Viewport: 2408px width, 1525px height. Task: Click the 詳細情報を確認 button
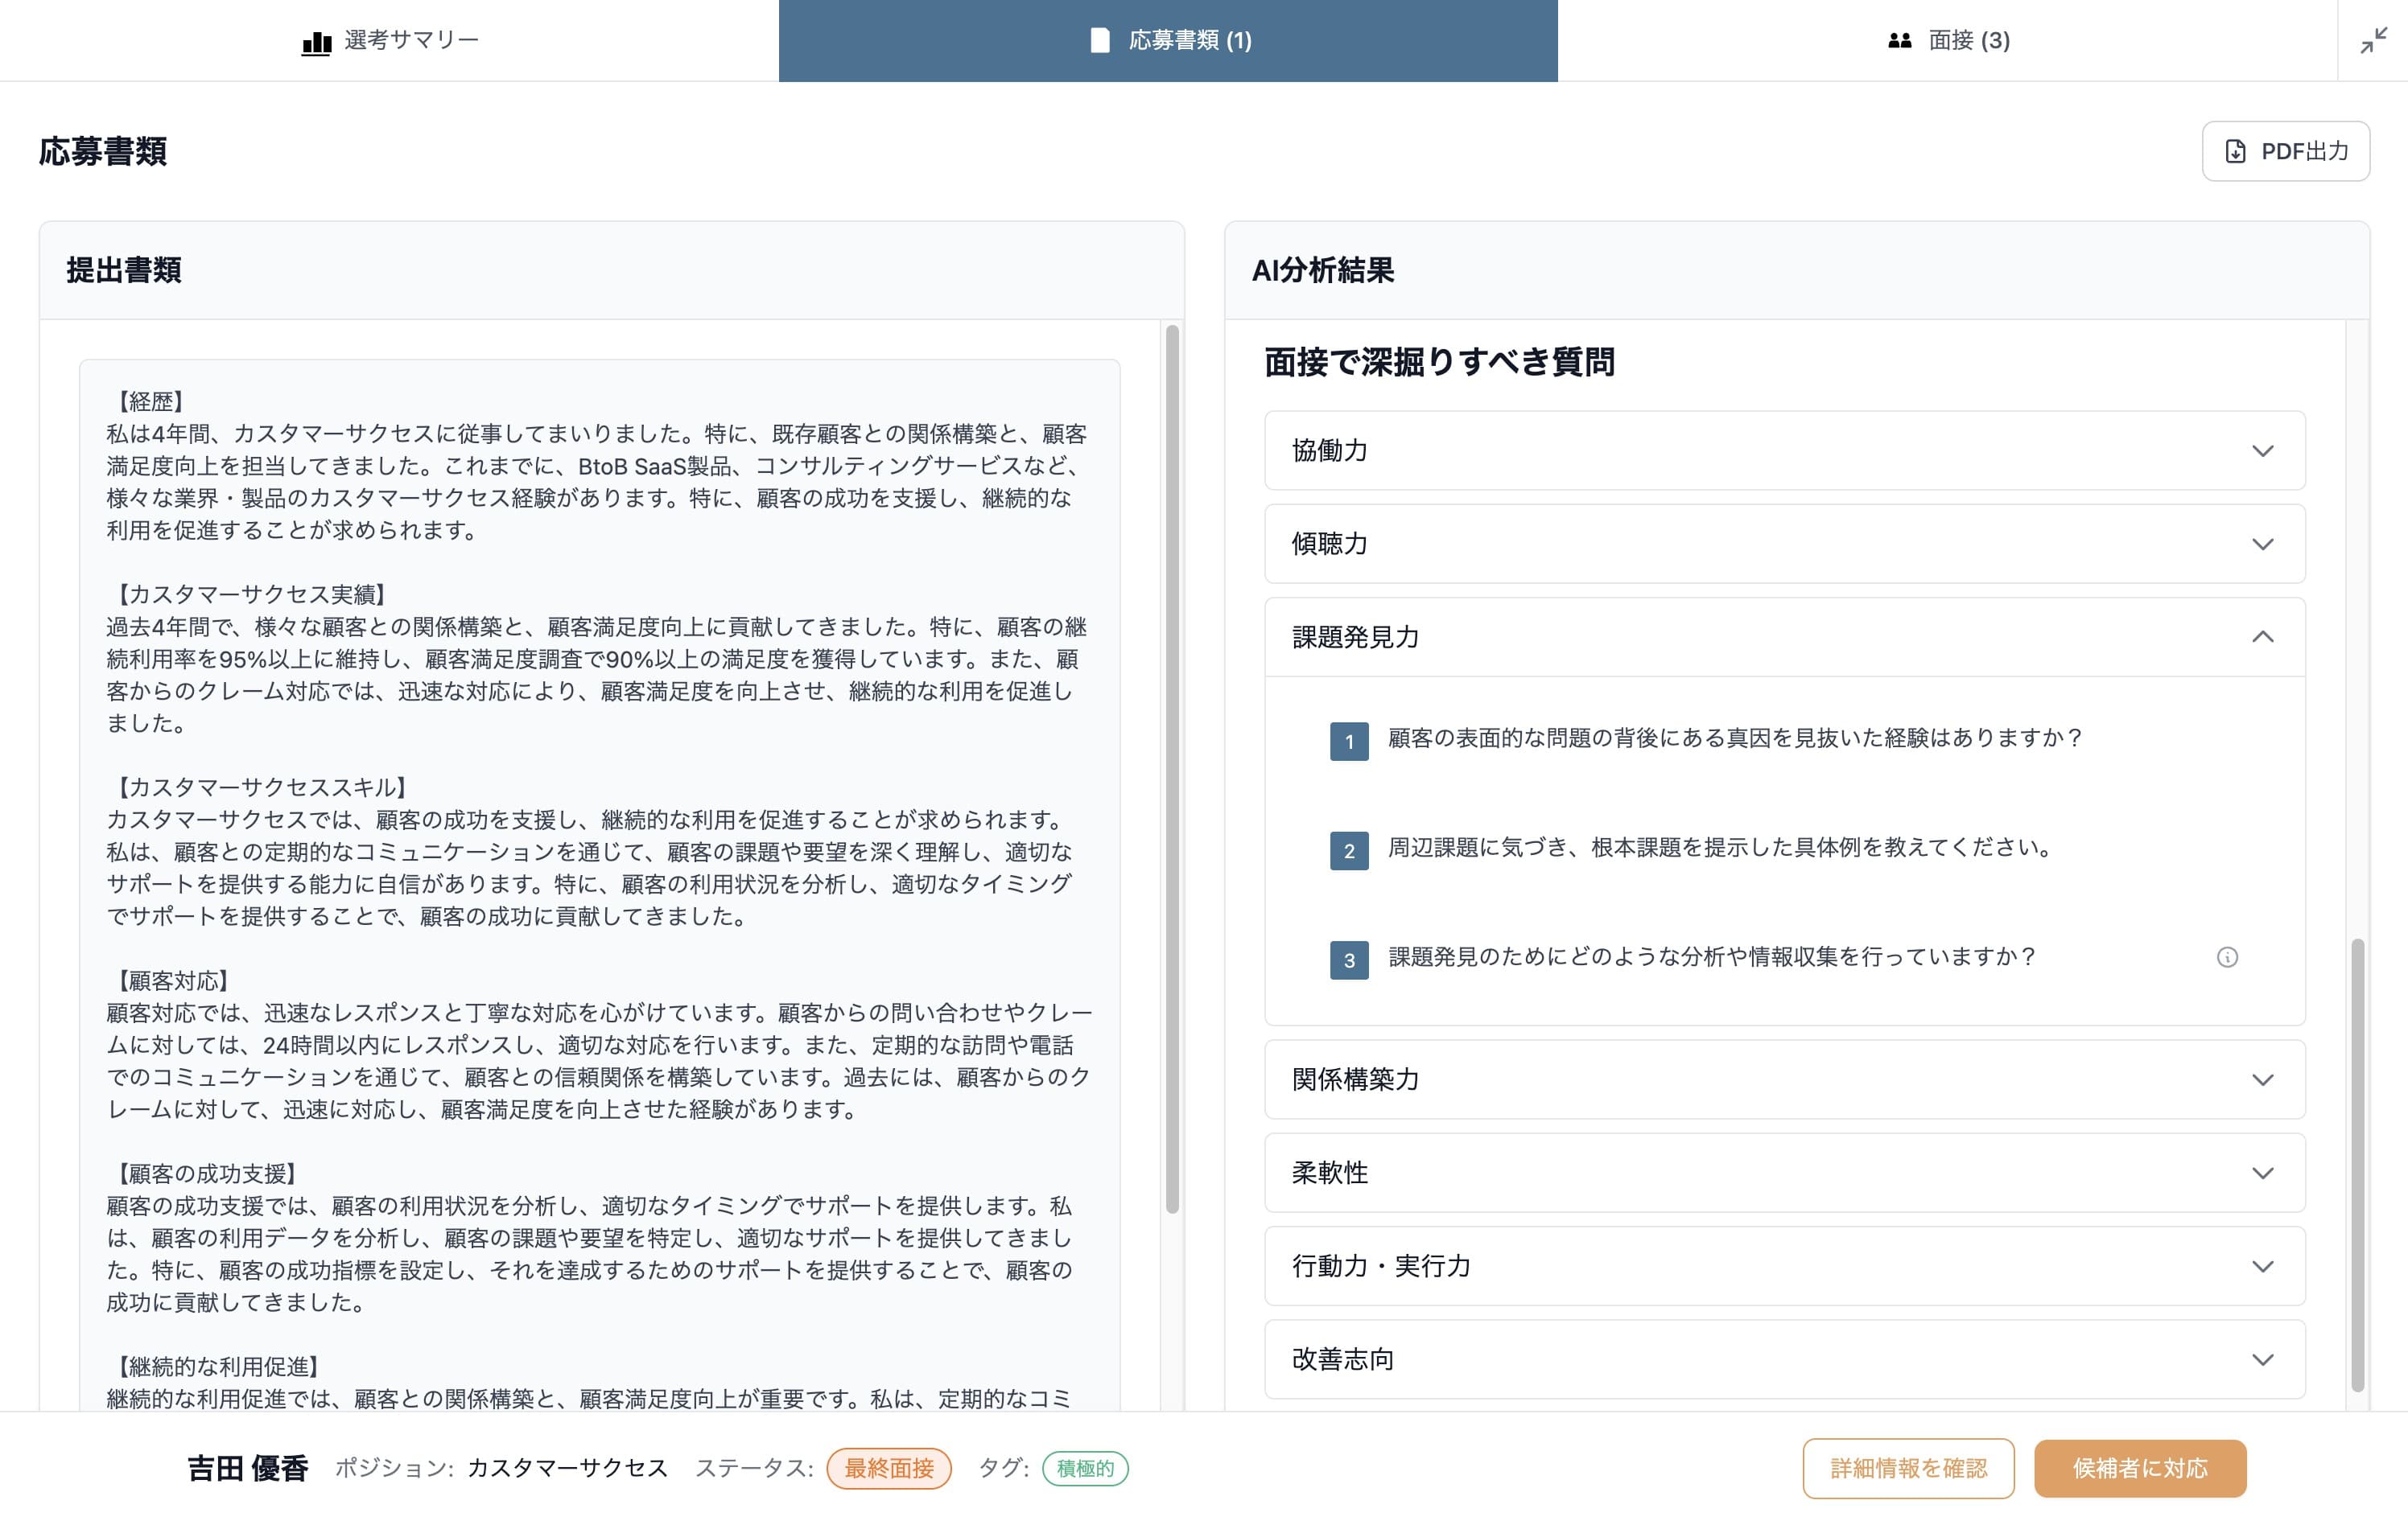tap(1908, 1468)
